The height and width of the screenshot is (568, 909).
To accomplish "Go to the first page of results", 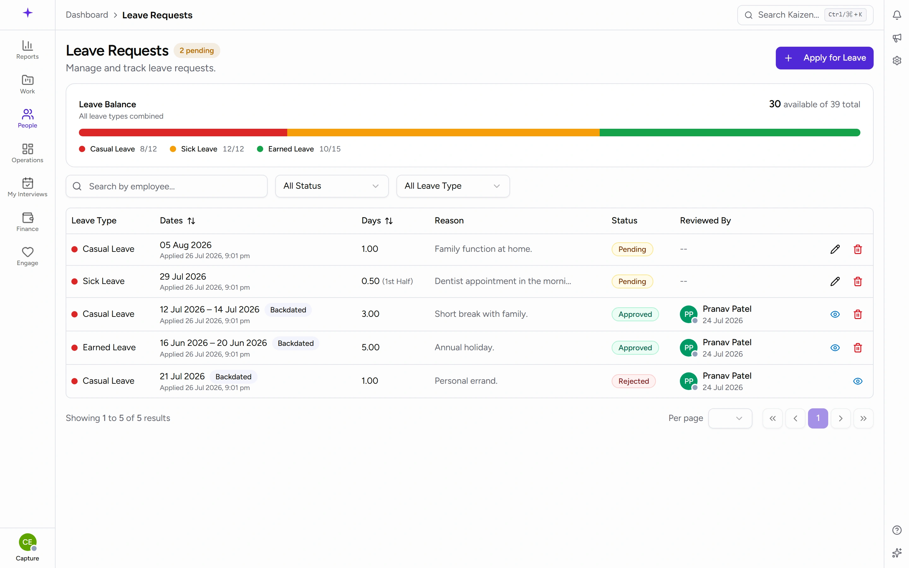I will (772, 418).
